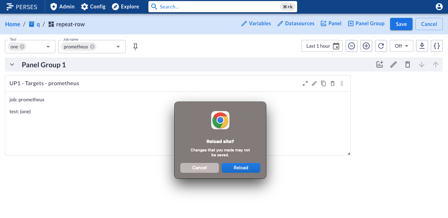Open the Explore section
448x218 pixels.
(x=125, y=7)
